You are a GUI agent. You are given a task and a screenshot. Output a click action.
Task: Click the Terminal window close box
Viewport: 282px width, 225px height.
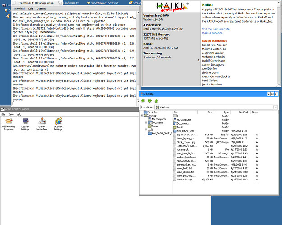click(14, 3)
